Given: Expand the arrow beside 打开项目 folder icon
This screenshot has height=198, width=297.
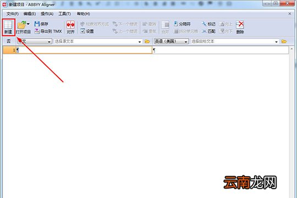Looking at the screenshot, I should point(28,24).
